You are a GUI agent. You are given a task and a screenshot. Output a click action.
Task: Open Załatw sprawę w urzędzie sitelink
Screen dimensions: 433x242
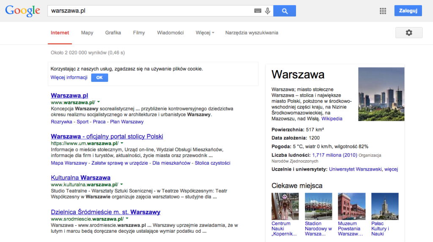(120, 163)
